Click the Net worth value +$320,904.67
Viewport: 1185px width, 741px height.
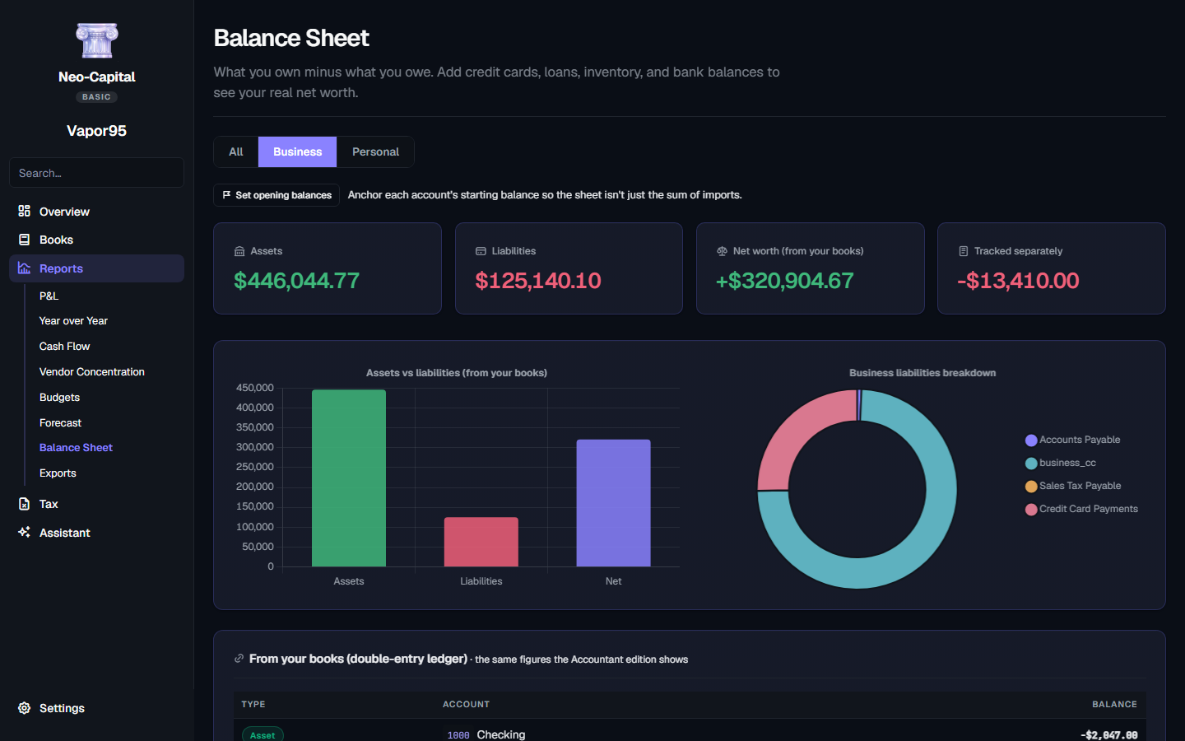pos(785,281)
